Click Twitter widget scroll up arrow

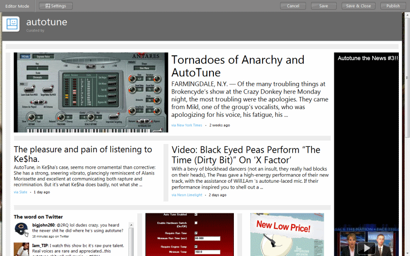pyautogui.click(x=131, y=225)
